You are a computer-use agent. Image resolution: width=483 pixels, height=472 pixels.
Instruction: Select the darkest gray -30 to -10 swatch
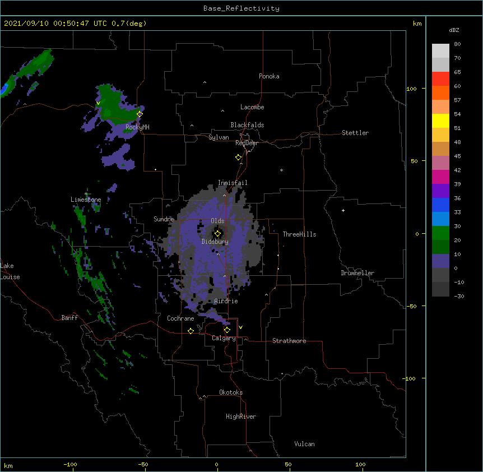point(440,289)
